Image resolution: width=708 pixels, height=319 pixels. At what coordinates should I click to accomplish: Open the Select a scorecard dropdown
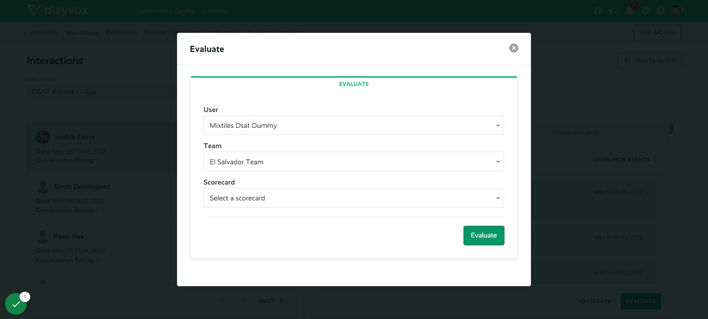pos(354,198)
